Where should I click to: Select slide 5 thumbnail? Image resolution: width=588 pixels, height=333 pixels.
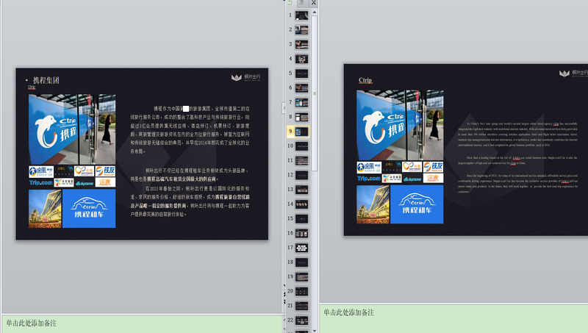pos(301,74)
